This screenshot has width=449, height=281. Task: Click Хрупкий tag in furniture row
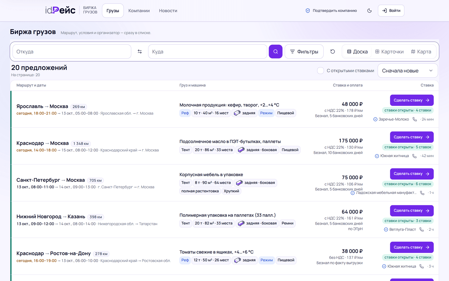[231, 191]
